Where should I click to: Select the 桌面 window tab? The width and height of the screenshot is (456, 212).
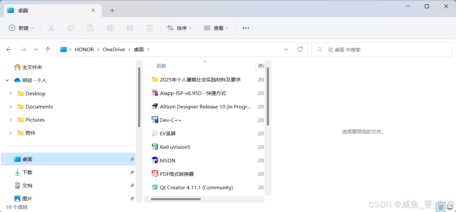click(52, 11)
